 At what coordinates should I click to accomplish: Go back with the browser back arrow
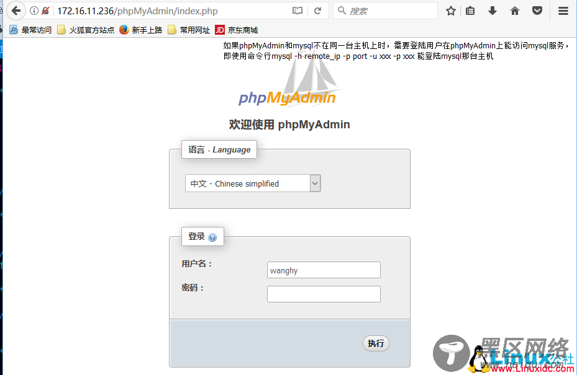coord(16,11)
